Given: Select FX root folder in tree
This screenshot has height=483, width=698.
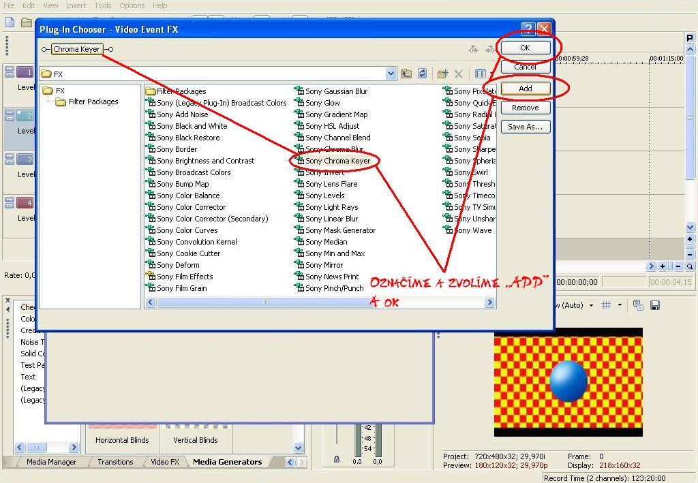Looking at the screenshot, I should coord(54,91).
